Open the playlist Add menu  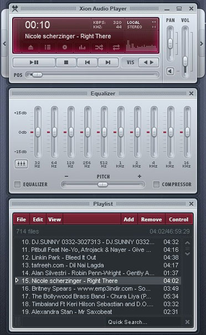point(129,219)
